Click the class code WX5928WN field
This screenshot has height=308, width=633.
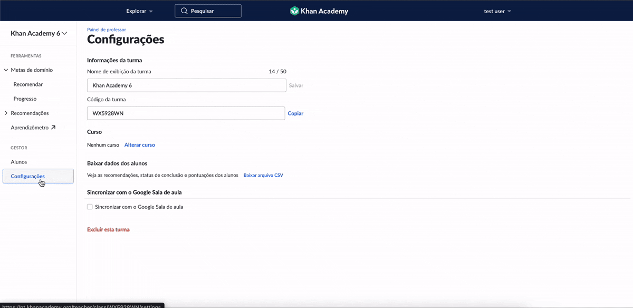pyautogui.click(x=186, y=113)
